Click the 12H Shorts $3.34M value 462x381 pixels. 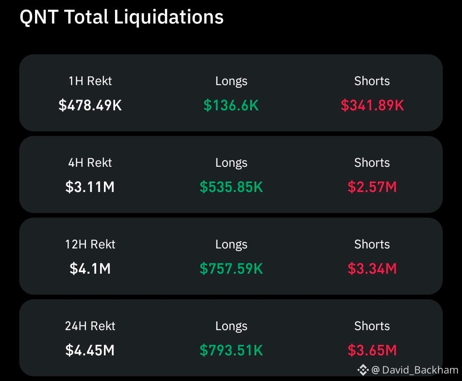372,268
